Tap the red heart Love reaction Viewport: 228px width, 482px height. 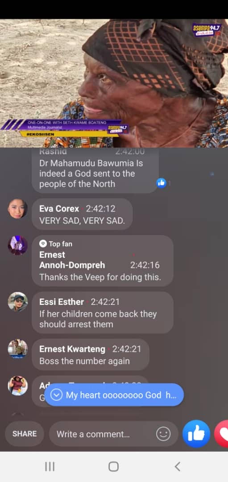coord(221,434)
